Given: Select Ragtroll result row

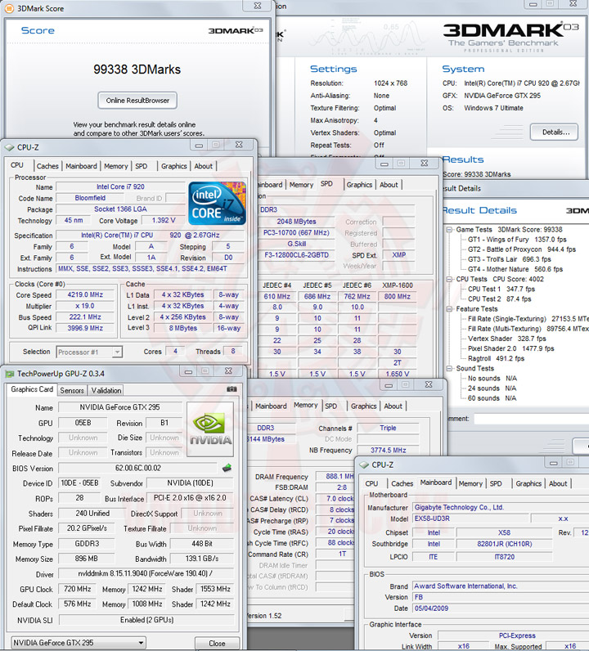Looking at the screenshot, I should point(496,359).
